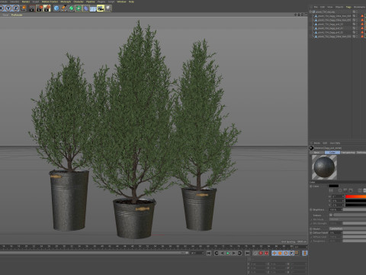Open Attribute Manager Mode menu
Viewport: 366px width, 275px height.
(x=317, y=144)
